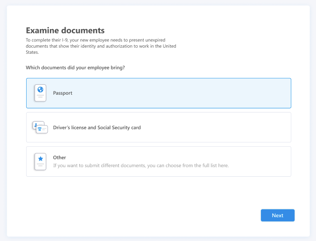Click the "Which documents did your employee bring?" question
This screenshot has height=241, width=316.
point(75,68)
